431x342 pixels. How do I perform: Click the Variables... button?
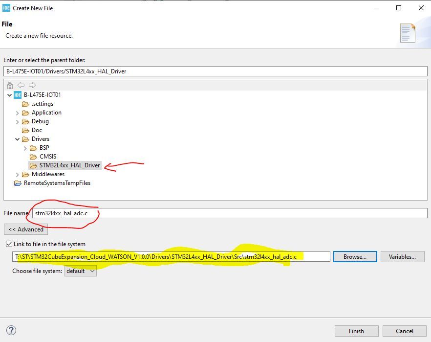click(403, 257)
